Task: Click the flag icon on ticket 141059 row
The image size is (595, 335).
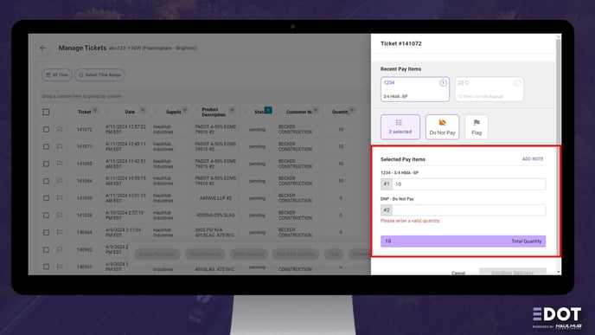Action: click(60, 198)
